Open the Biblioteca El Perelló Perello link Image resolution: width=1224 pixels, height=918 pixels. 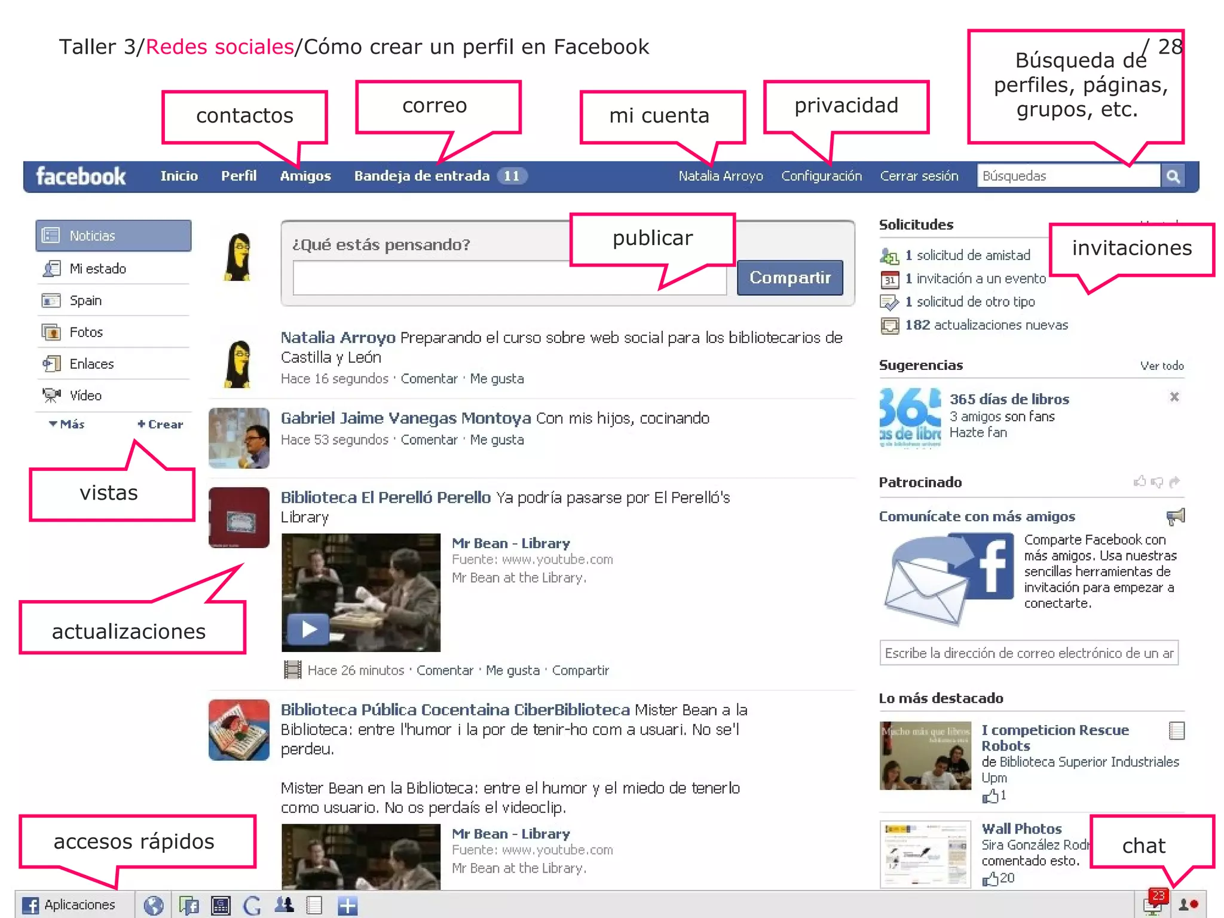point(385,497)
